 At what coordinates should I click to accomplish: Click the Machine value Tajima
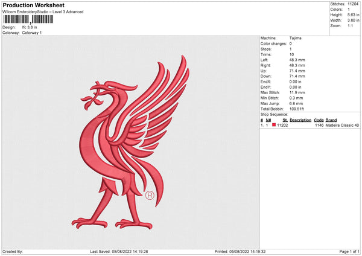[295, 38]
